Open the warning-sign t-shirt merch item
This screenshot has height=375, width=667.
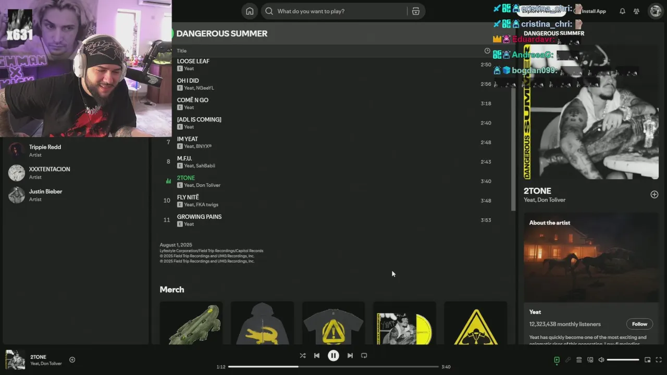pyautogui.click(x=333, y=323)
